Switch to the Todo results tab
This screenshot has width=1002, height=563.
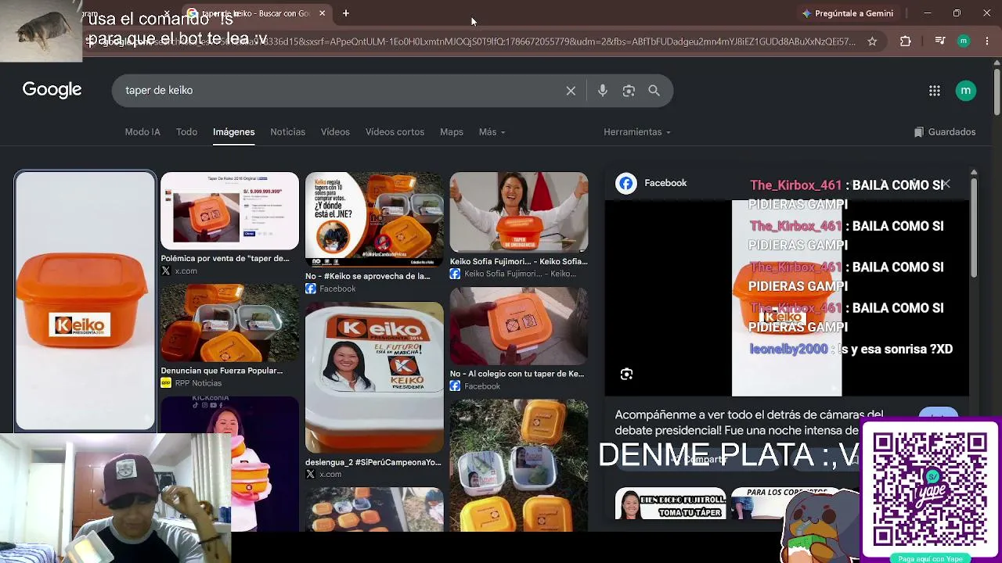[186, 132]
